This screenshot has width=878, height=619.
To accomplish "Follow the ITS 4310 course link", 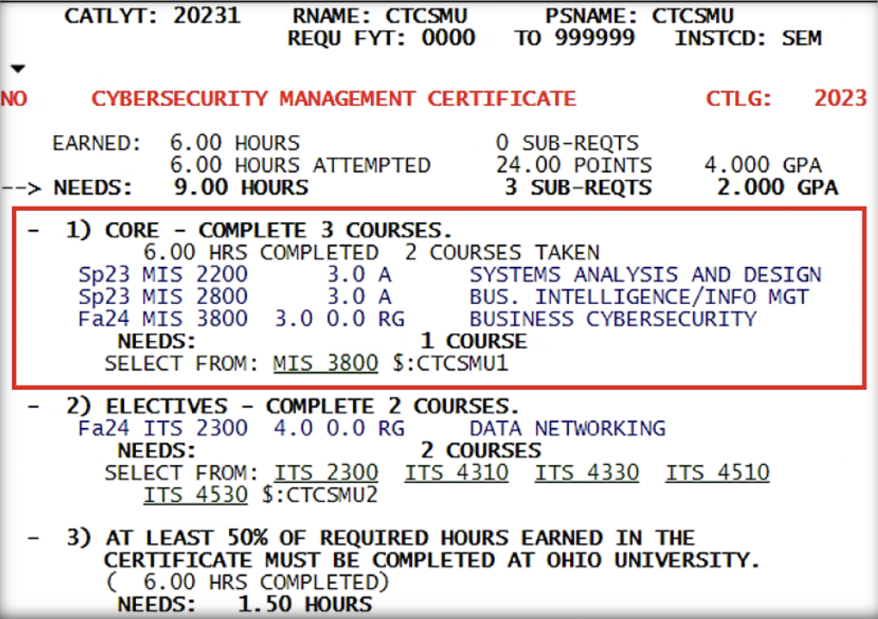I will [x=456, y=473].
